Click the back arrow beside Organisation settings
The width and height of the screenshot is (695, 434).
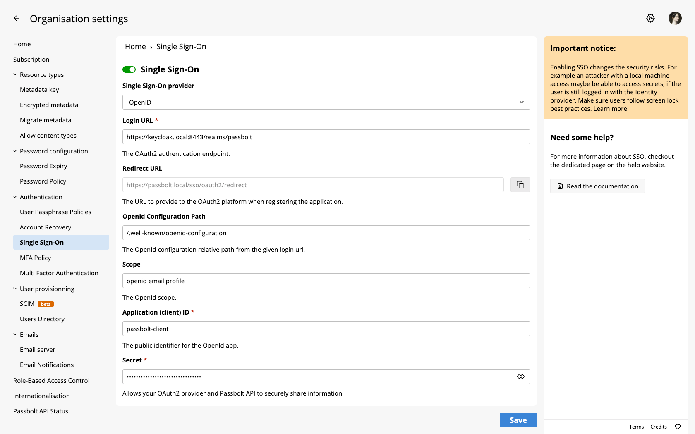(16, 18)
